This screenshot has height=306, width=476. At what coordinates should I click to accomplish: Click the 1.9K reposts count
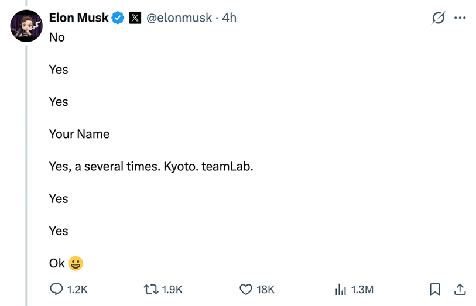(x=172, y=290)
